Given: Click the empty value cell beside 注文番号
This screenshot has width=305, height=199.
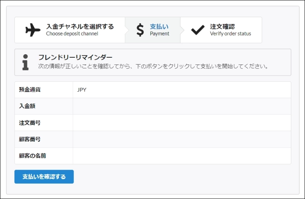Looking at the screenshot, I should (x=181, y=123).
